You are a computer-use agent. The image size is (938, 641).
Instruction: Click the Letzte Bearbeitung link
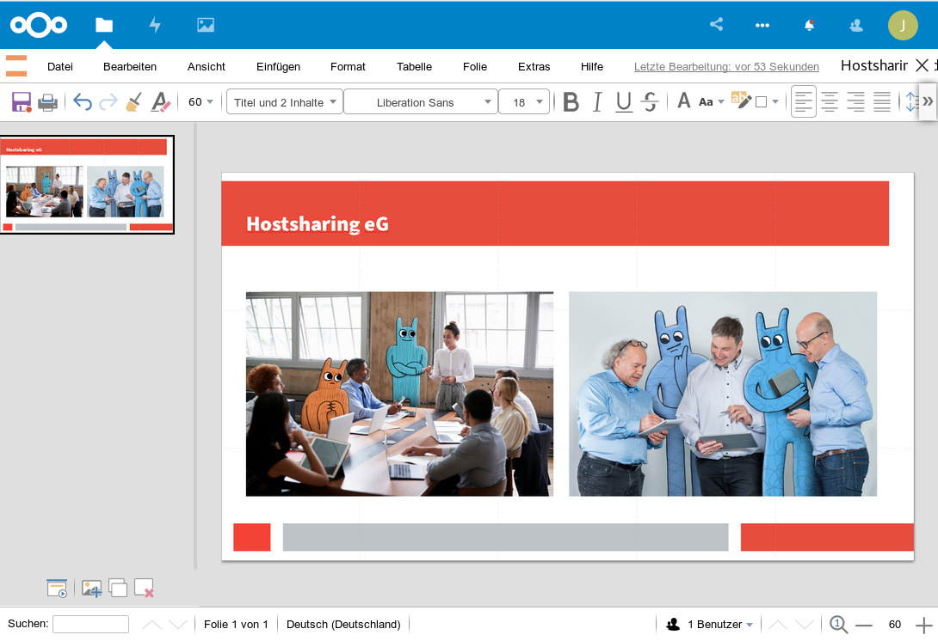coord(726,67)
